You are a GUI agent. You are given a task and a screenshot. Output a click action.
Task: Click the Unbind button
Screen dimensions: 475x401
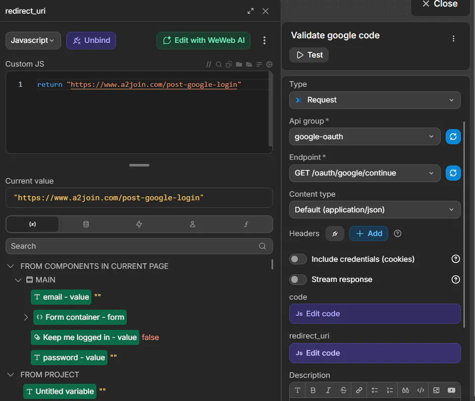pyautogui.click(x=91, y=40)
